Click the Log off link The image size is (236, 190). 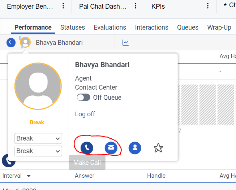tap(85, 114)
